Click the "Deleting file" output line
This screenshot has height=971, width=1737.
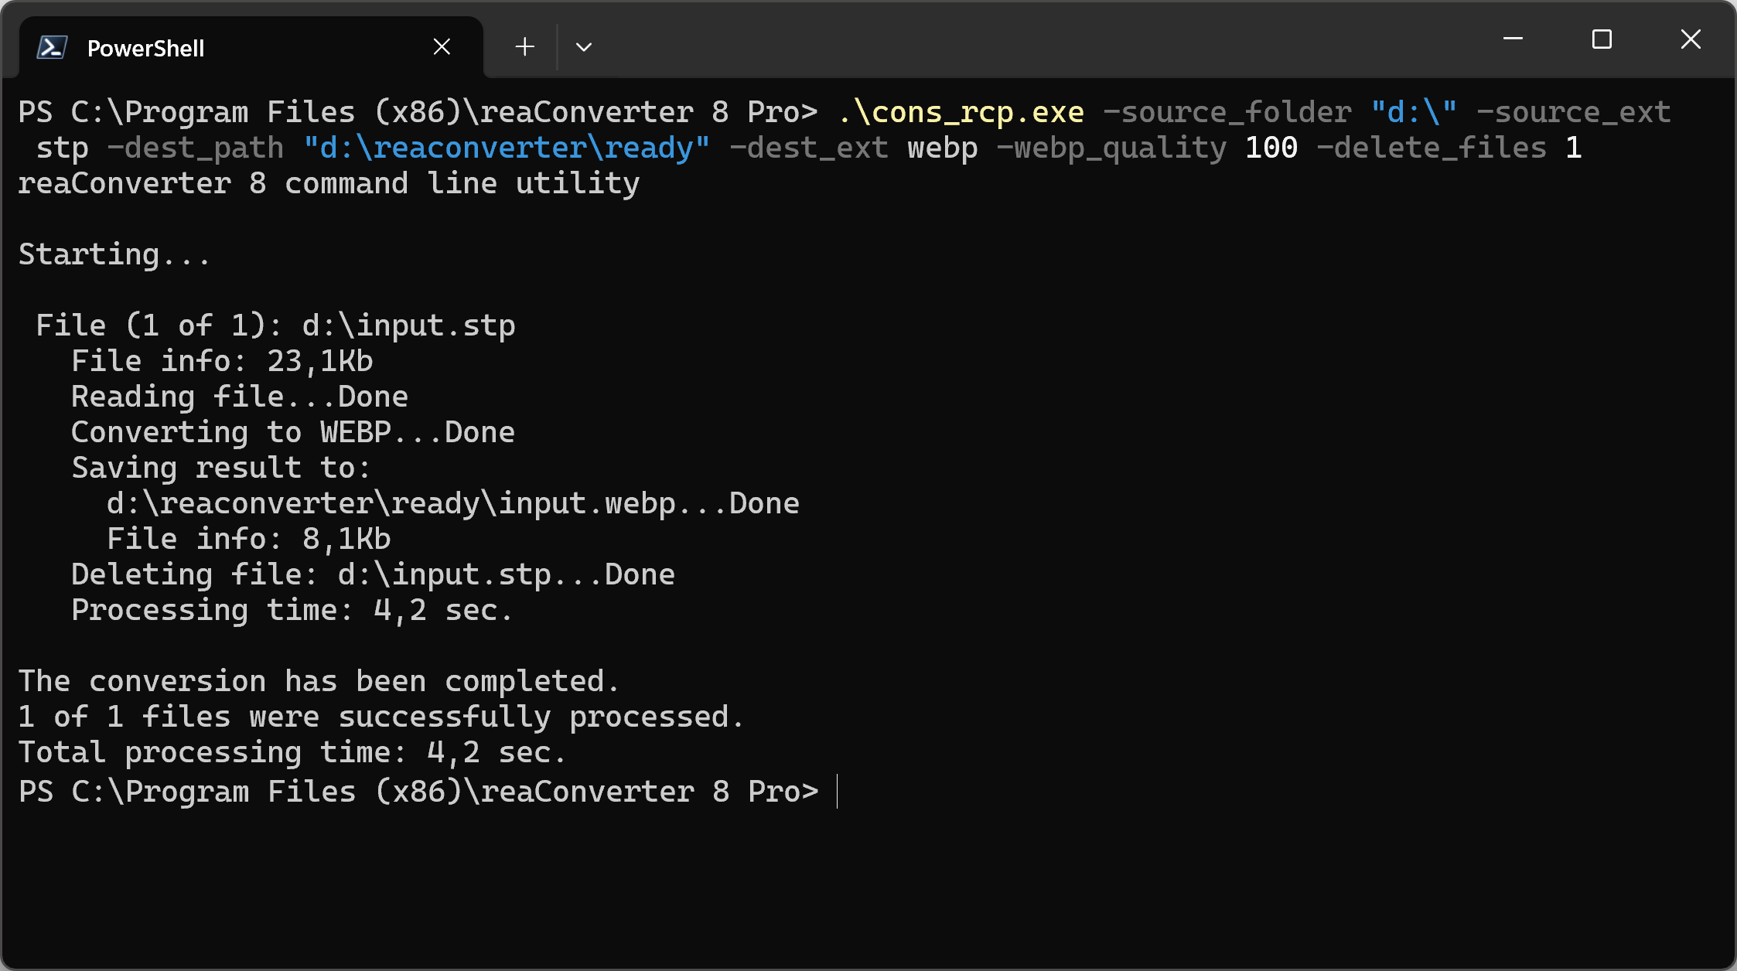(x=372, y=574)
